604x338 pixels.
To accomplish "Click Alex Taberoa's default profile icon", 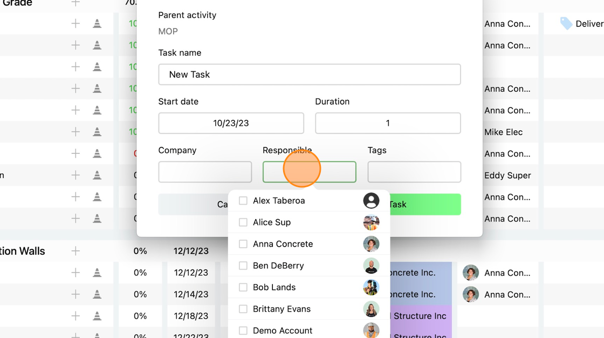I will 371,201.
